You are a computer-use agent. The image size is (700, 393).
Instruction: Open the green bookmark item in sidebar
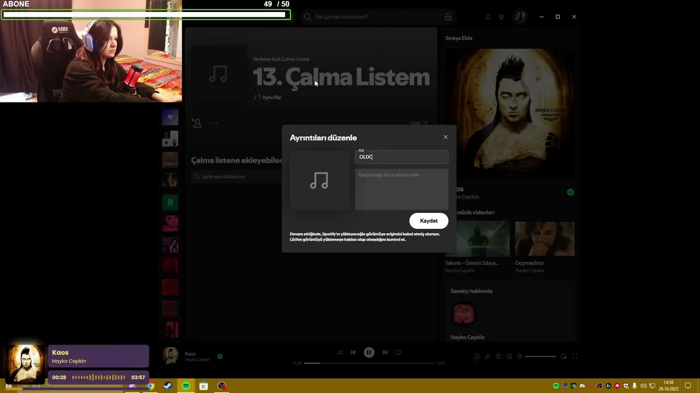point(170,202)
